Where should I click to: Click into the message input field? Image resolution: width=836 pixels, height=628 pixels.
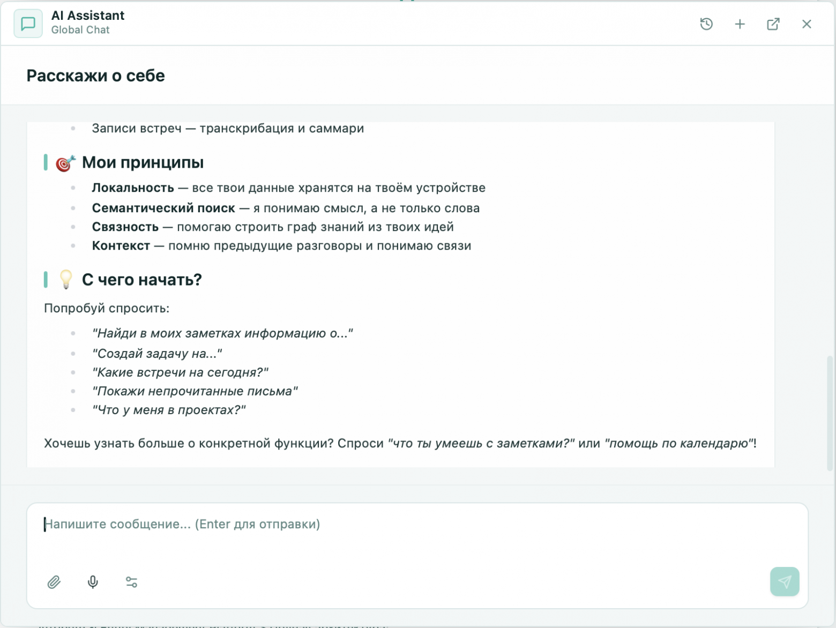[182, 524]
